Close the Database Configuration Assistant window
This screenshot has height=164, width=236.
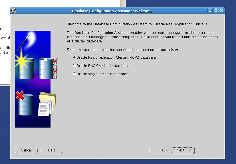(x=221, y=11)
